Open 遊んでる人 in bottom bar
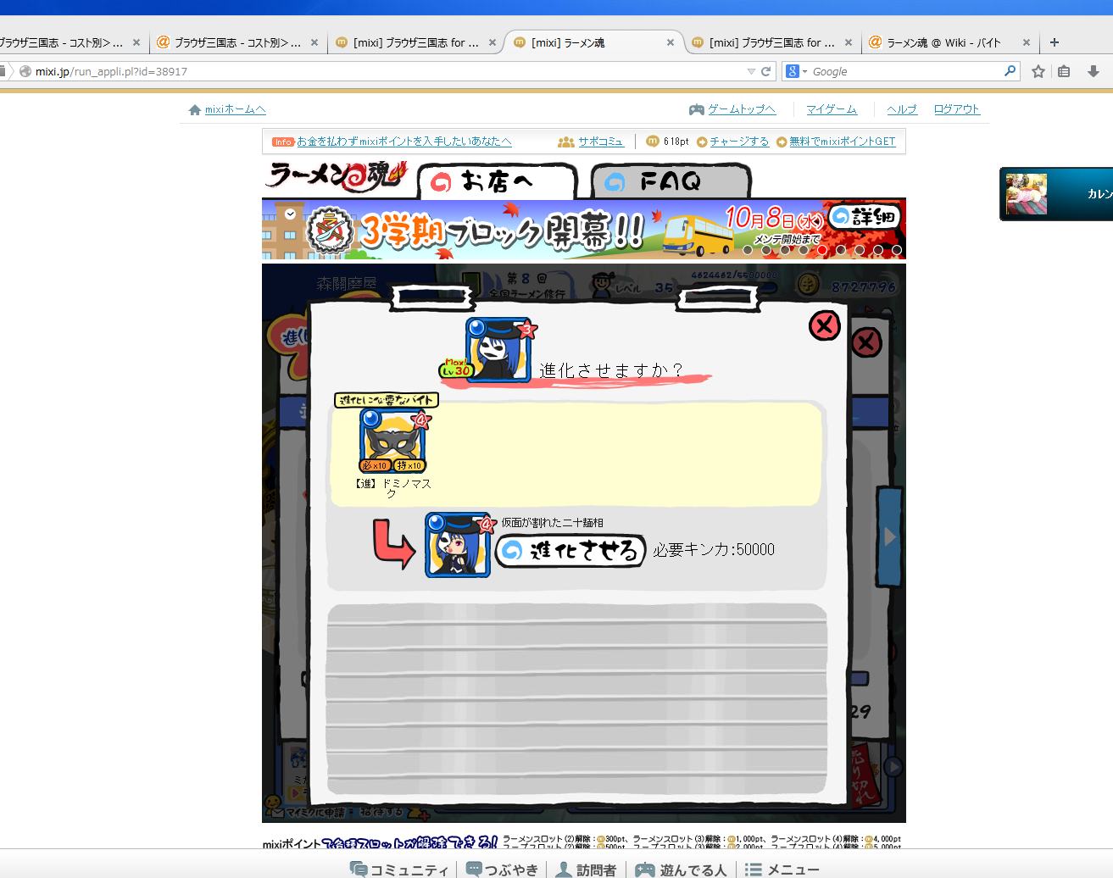 pyautogui.click(x=682, y=870)
